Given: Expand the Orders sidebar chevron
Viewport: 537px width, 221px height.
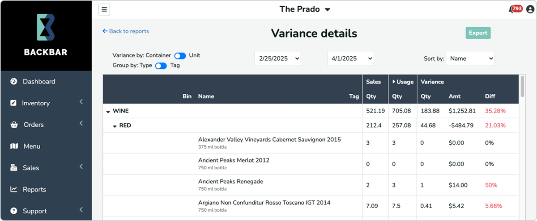Looking at the screenshot, I should click(81, 123).
